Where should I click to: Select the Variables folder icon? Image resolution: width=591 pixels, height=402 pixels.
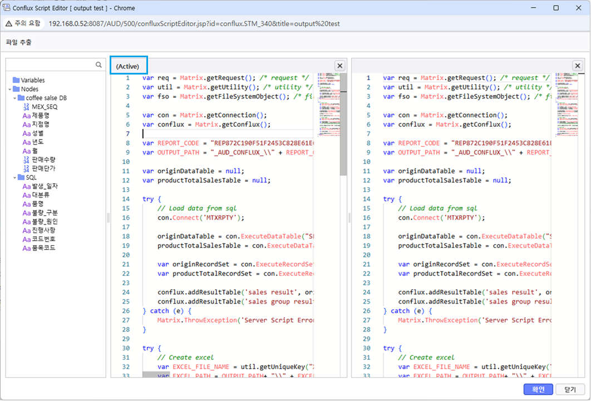pyautogui.click(x=16, y=80)
